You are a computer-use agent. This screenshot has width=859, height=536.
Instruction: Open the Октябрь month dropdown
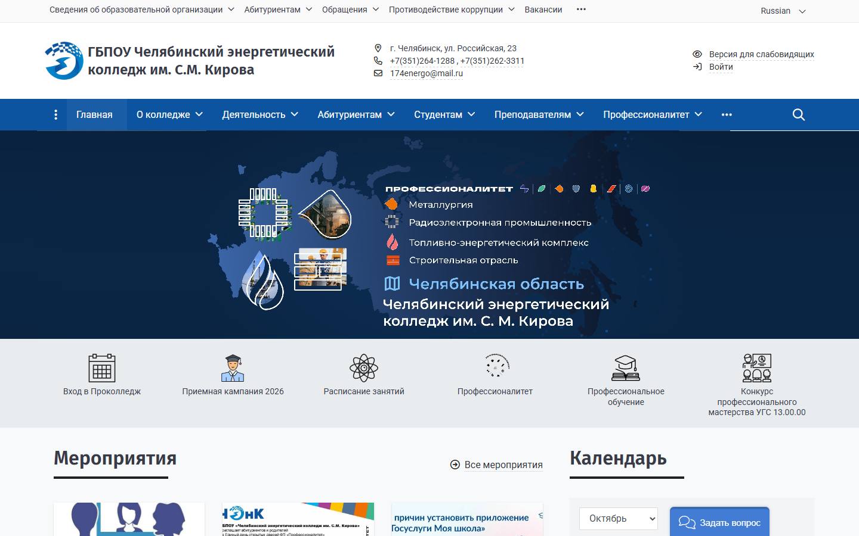tap(619, 519)
